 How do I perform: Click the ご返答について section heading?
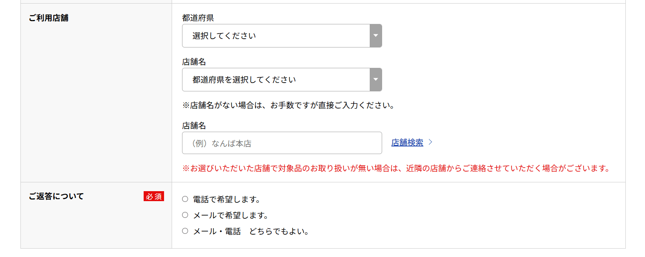click(x=56, y=196)
